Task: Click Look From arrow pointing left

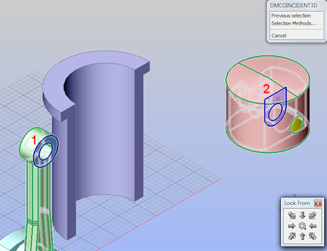Action: pyautogui.click(x=313, y=226)
